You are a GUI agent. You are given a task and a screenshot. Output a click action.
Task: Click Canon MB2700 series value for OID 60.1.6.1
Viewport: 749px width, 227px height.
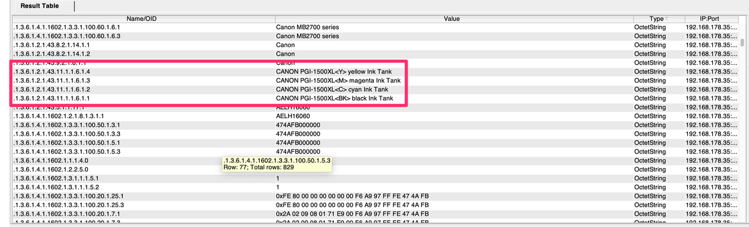coord(307,28)
